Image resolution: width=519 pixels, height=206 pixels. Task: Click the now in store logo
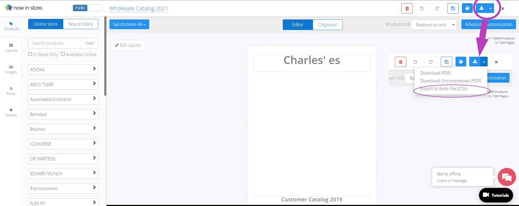pyautogui.click(x=24, y=8)
